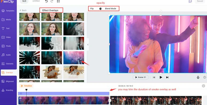Click the opacity circle icon
This screenshot has width=207, height=105.
(101, 9)
